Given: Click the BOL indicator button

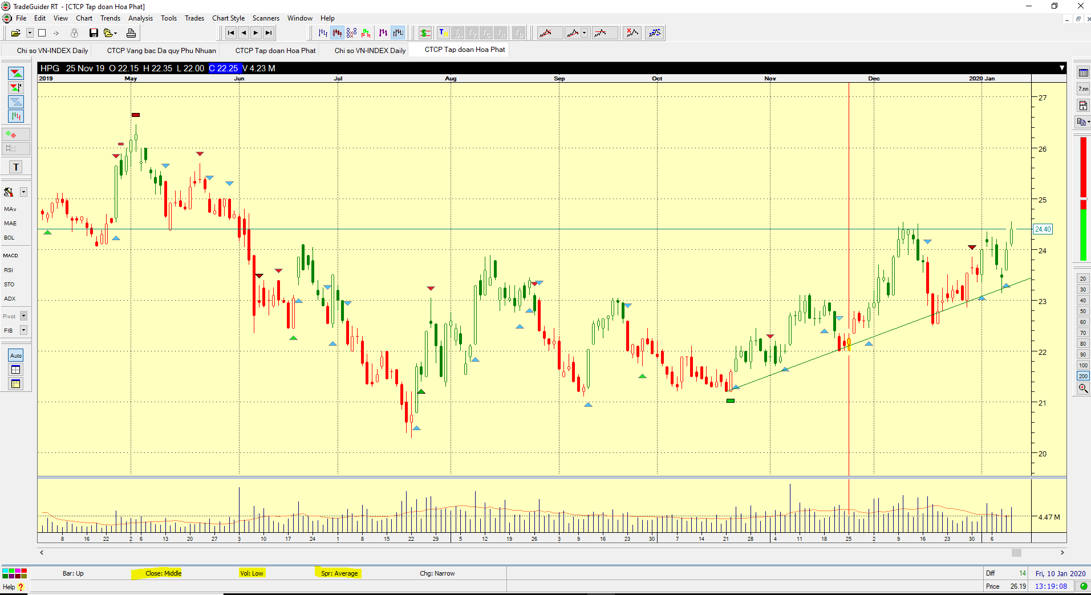Looking at the screenshot, I should pyautogui.click(x=9, y=237).
